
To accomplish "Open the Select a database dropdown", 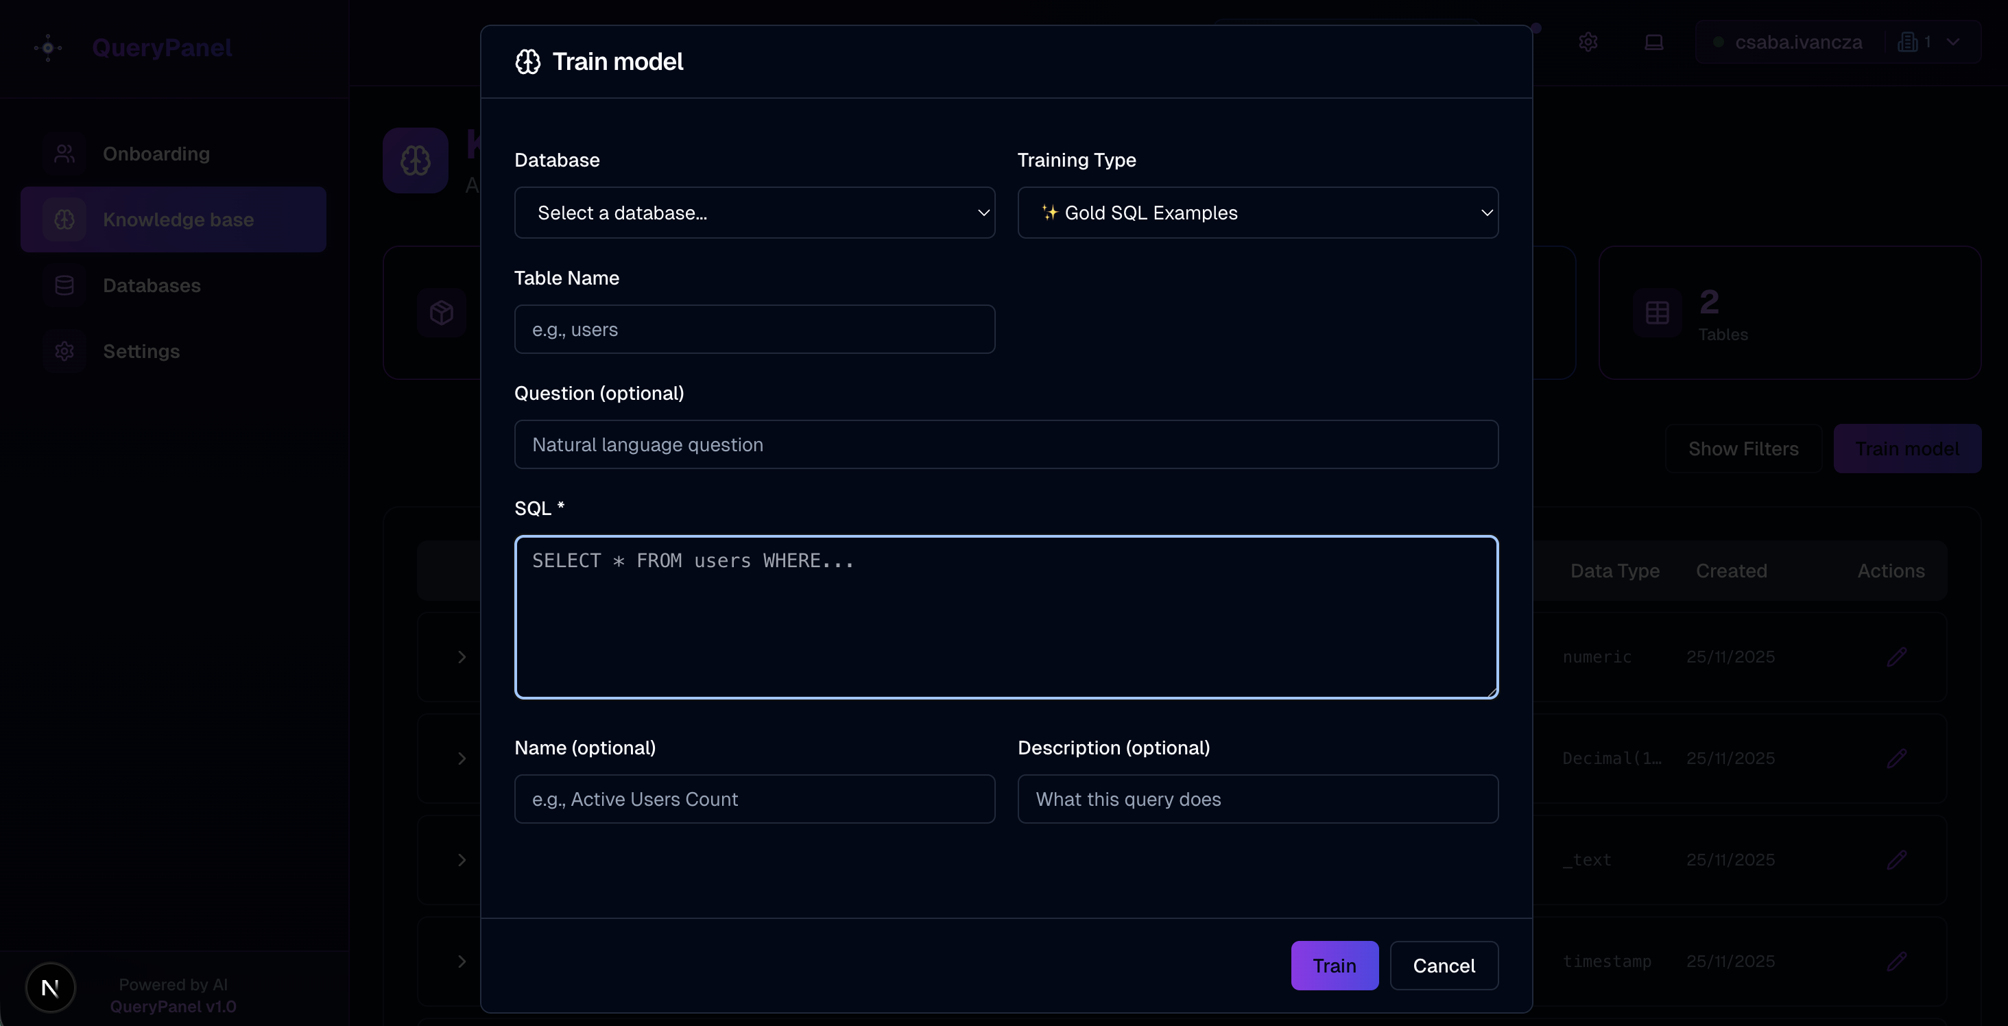I will pos(754,212).
